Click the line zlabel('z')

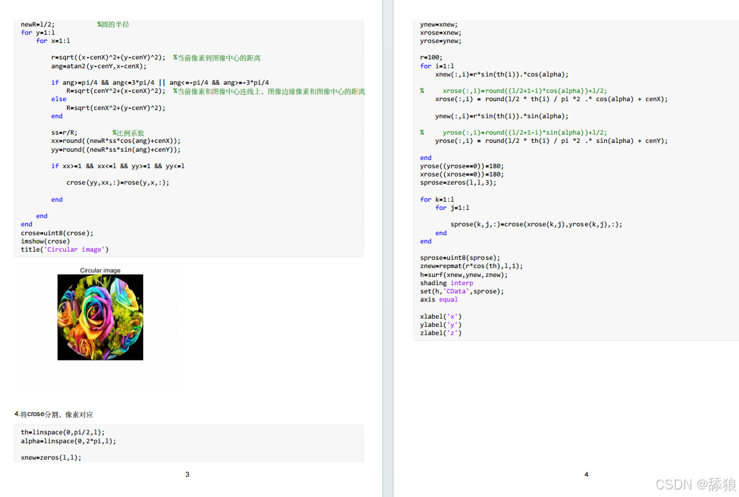440,333
